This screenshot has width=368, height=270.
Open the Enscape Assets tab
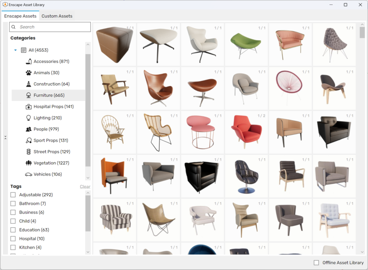(20, 16)
